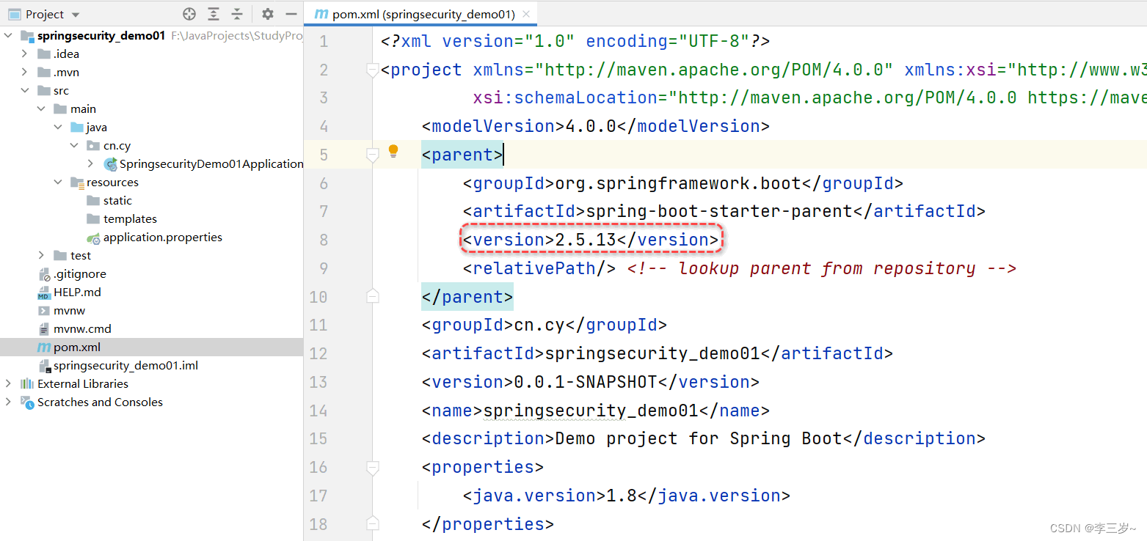Expand the test folder

click(41, 255)
